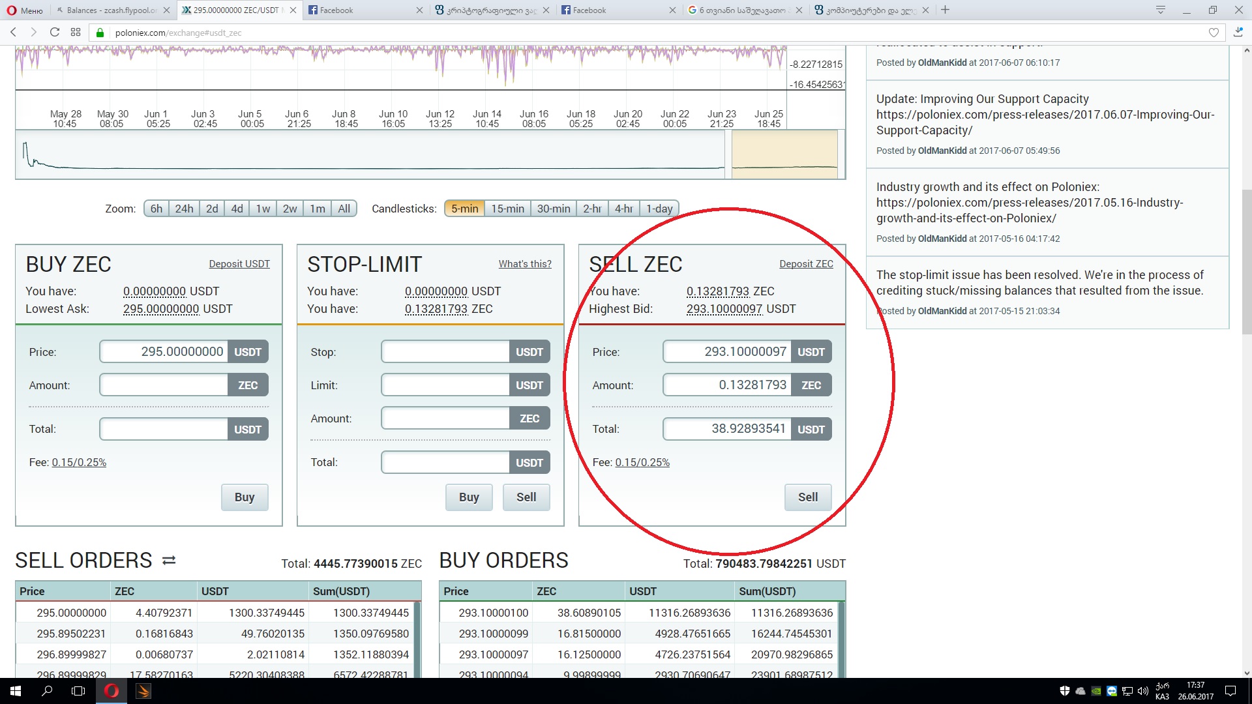Viewport: 1252px width, 704px height.
Task: Open Opera speed dial grid icon
Action: click(x=76, y=33)
